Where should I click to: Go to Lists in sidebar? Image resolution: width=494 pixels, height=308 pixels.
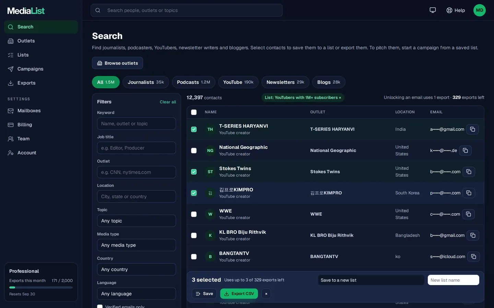coord(41,55)
